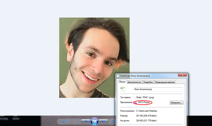Select the Подробно tab

148,82
